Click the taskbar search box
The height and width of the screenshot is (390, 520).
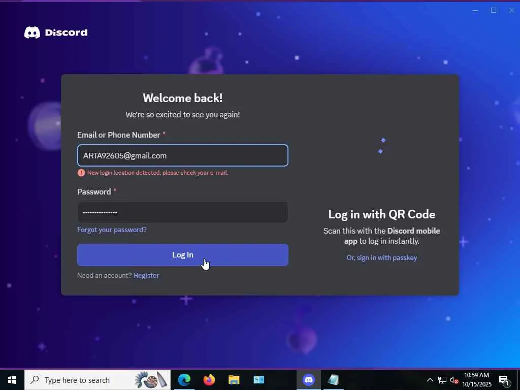click(97, 380)
